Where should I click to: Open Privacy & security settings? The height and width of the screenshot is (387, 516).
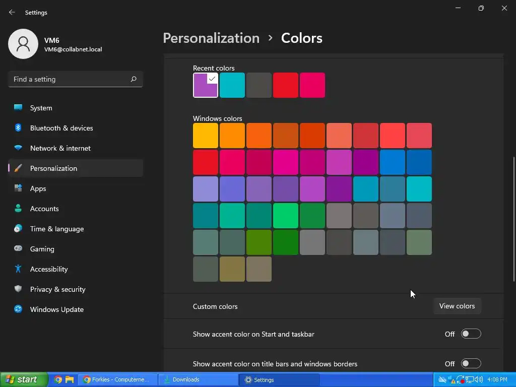pos(76,289)
